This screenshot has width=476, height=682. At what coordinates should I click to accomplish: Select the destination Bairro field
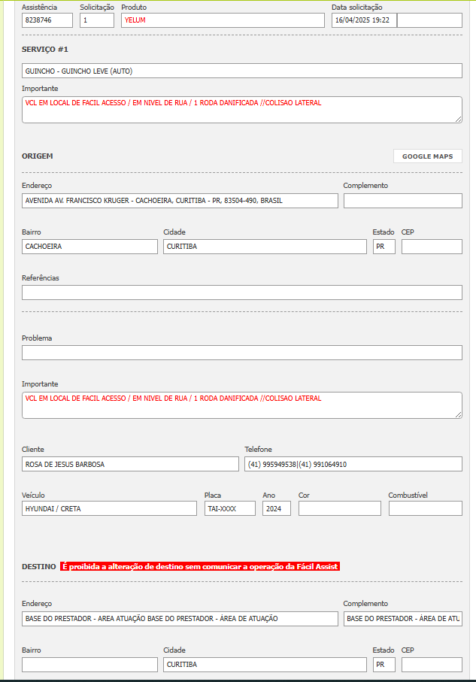(x=89, y=665)
